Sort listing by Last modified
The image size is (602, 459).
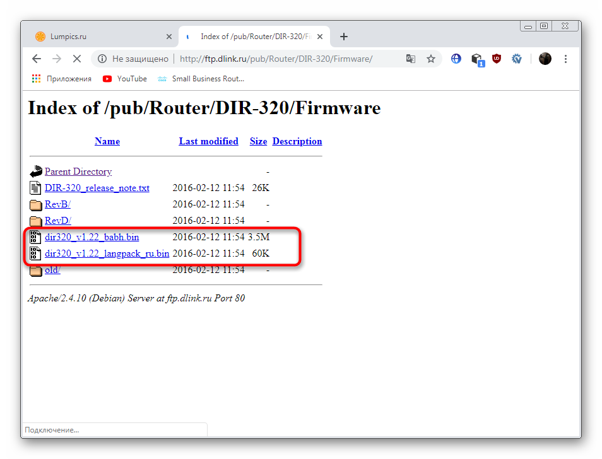point(208,141)
